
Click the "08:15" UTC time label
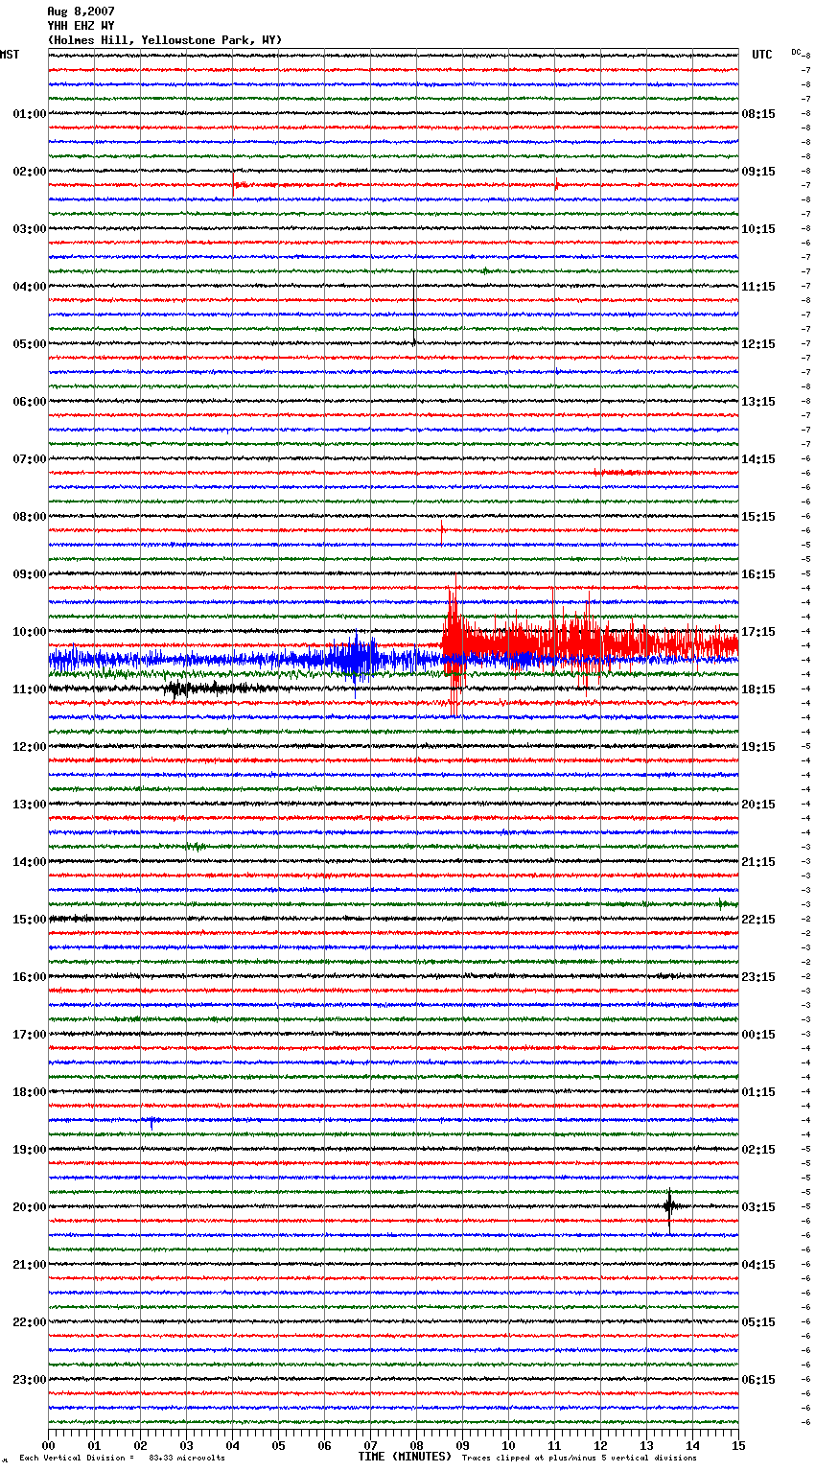(758, 114)
